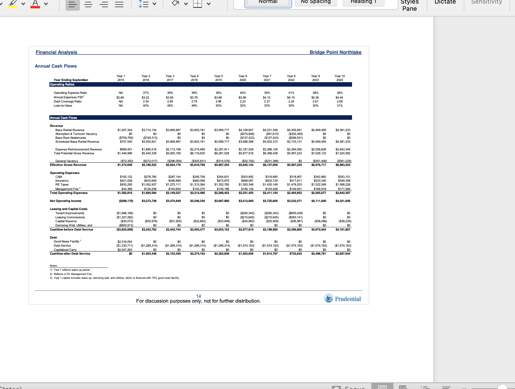Apply the No Spacing style
Viewport: 515px width, 389px height.
315,2
